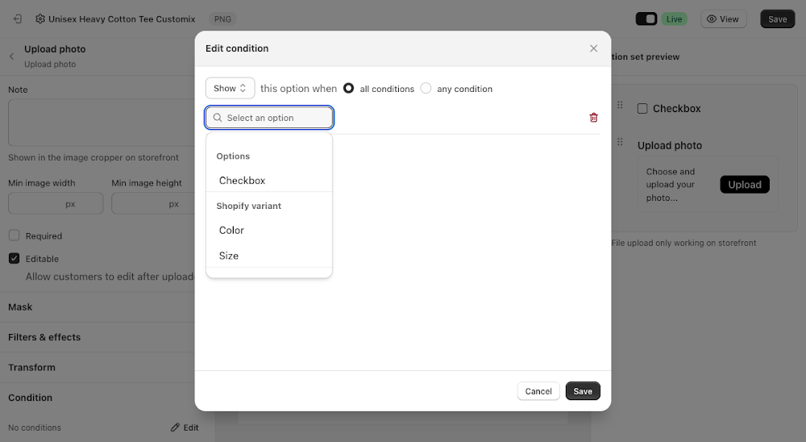This screenshot has width=806, height=442.
Task: Tick the Checkbox option in preview panel
Action: click(x=642, y=109)
